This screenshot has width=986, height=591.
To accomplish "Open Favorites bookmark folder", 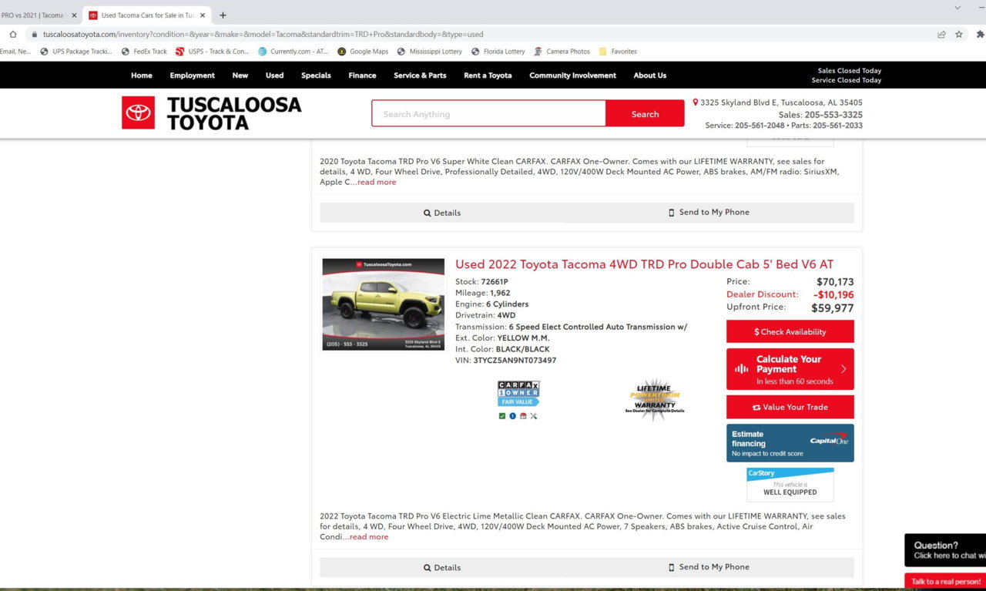I will (618, 52).
